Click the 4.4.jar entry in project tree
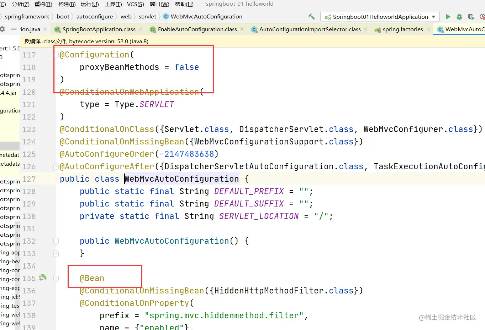The image size is (485, 330). click(x=9, y=93)
